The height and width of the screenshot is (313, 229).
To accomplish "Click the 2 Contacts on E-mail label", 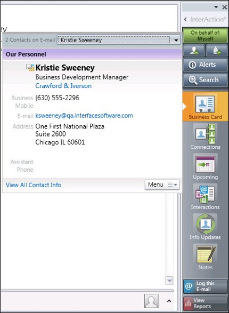I will [30, 40].
